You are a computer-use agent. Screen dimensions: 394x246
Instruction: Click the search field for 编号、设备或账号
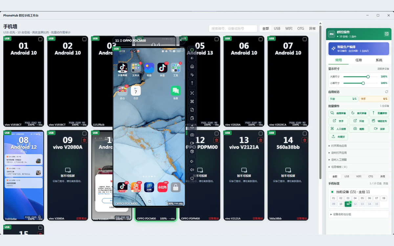[233, 29]
